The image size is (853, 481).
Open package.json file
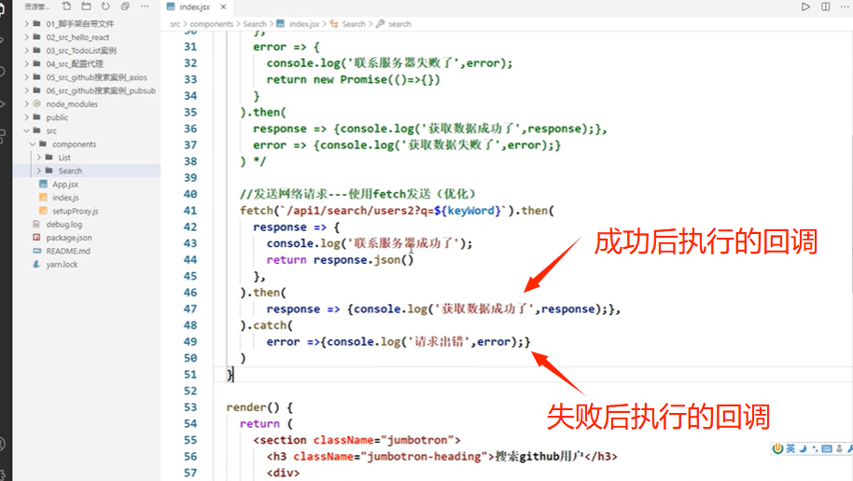69,238
